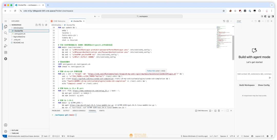The image size is (277, 140).
Task: Start a new chat session
Action: coord(252,21)
